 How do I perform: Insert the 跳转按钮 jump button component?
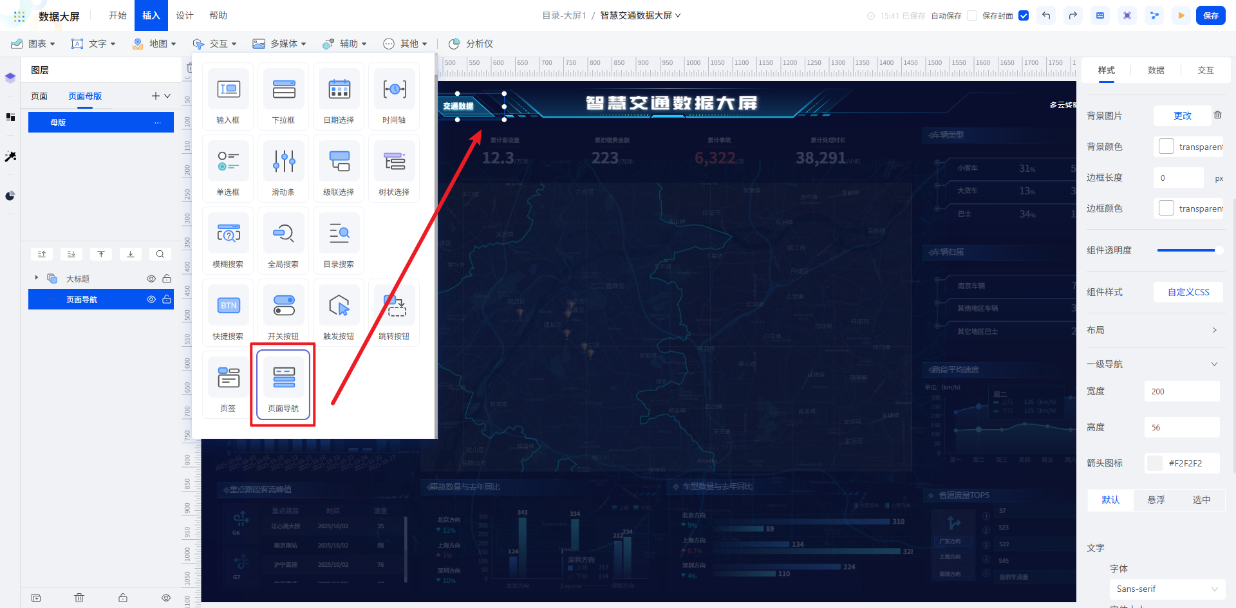(x=395, y=313)
